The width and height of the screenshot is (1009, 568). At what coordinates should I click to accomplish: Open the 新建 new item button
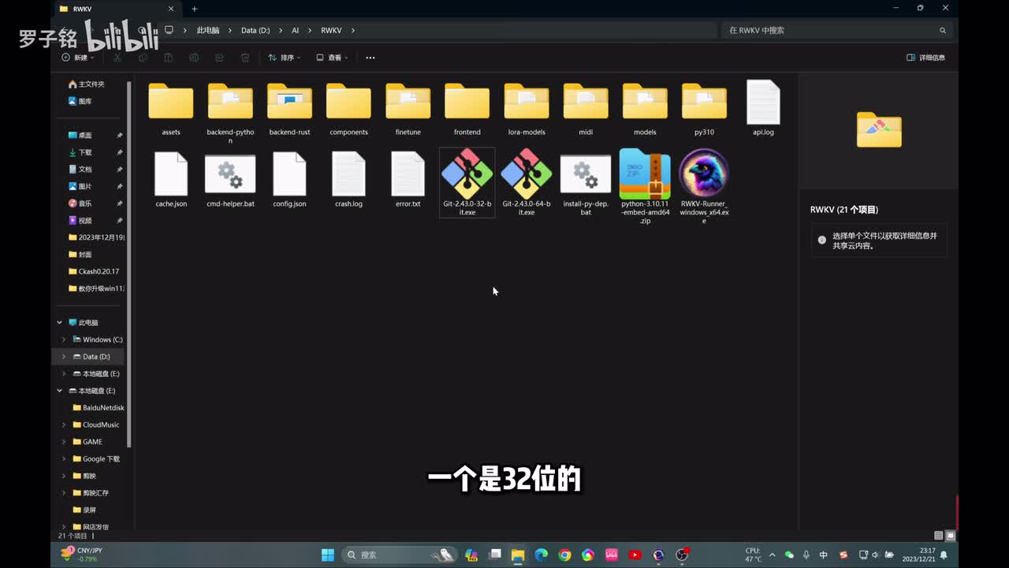[x=77, y=58]
